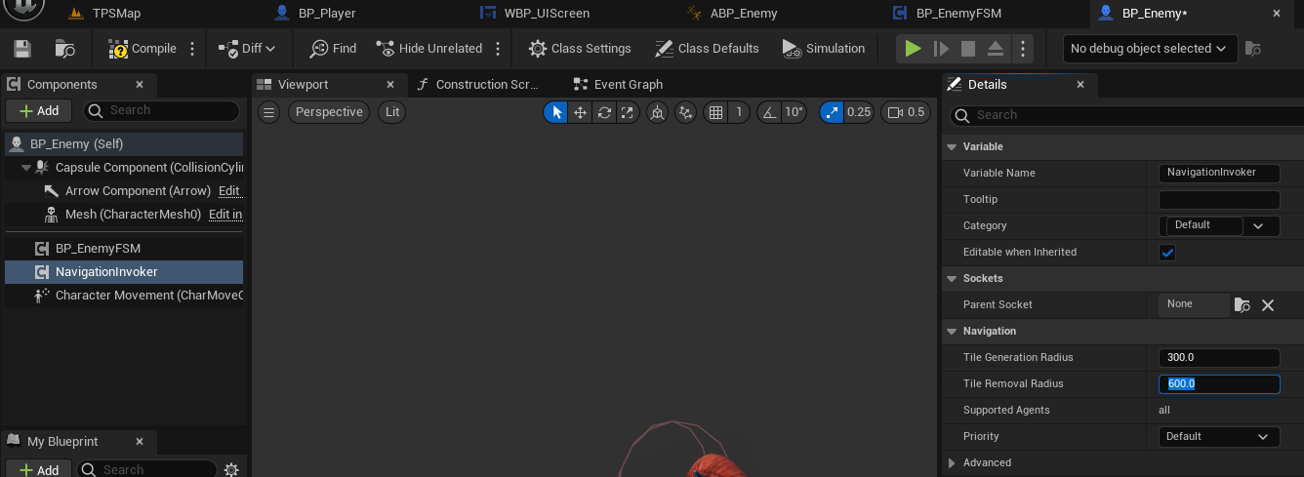Click the Components search field
This screenshot has width=1304, height=477.
pos(162,111)
